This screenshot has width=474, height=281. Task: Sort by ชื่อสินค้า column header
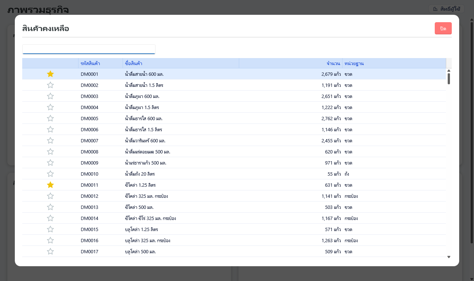pos(181,63)
